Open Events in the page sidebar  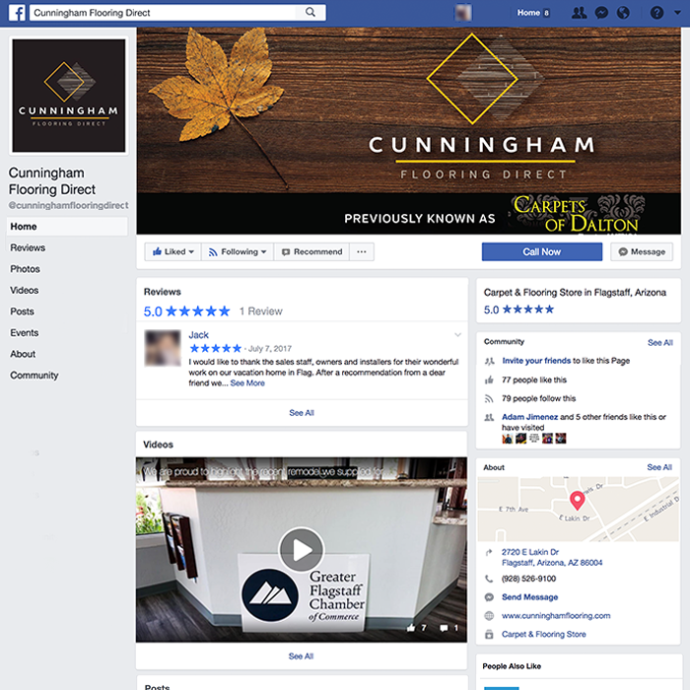click(25, 333)
